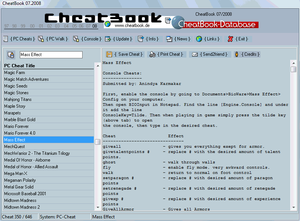Select Marapets in the list
The image size is (300, 221).
pos(49,113)
